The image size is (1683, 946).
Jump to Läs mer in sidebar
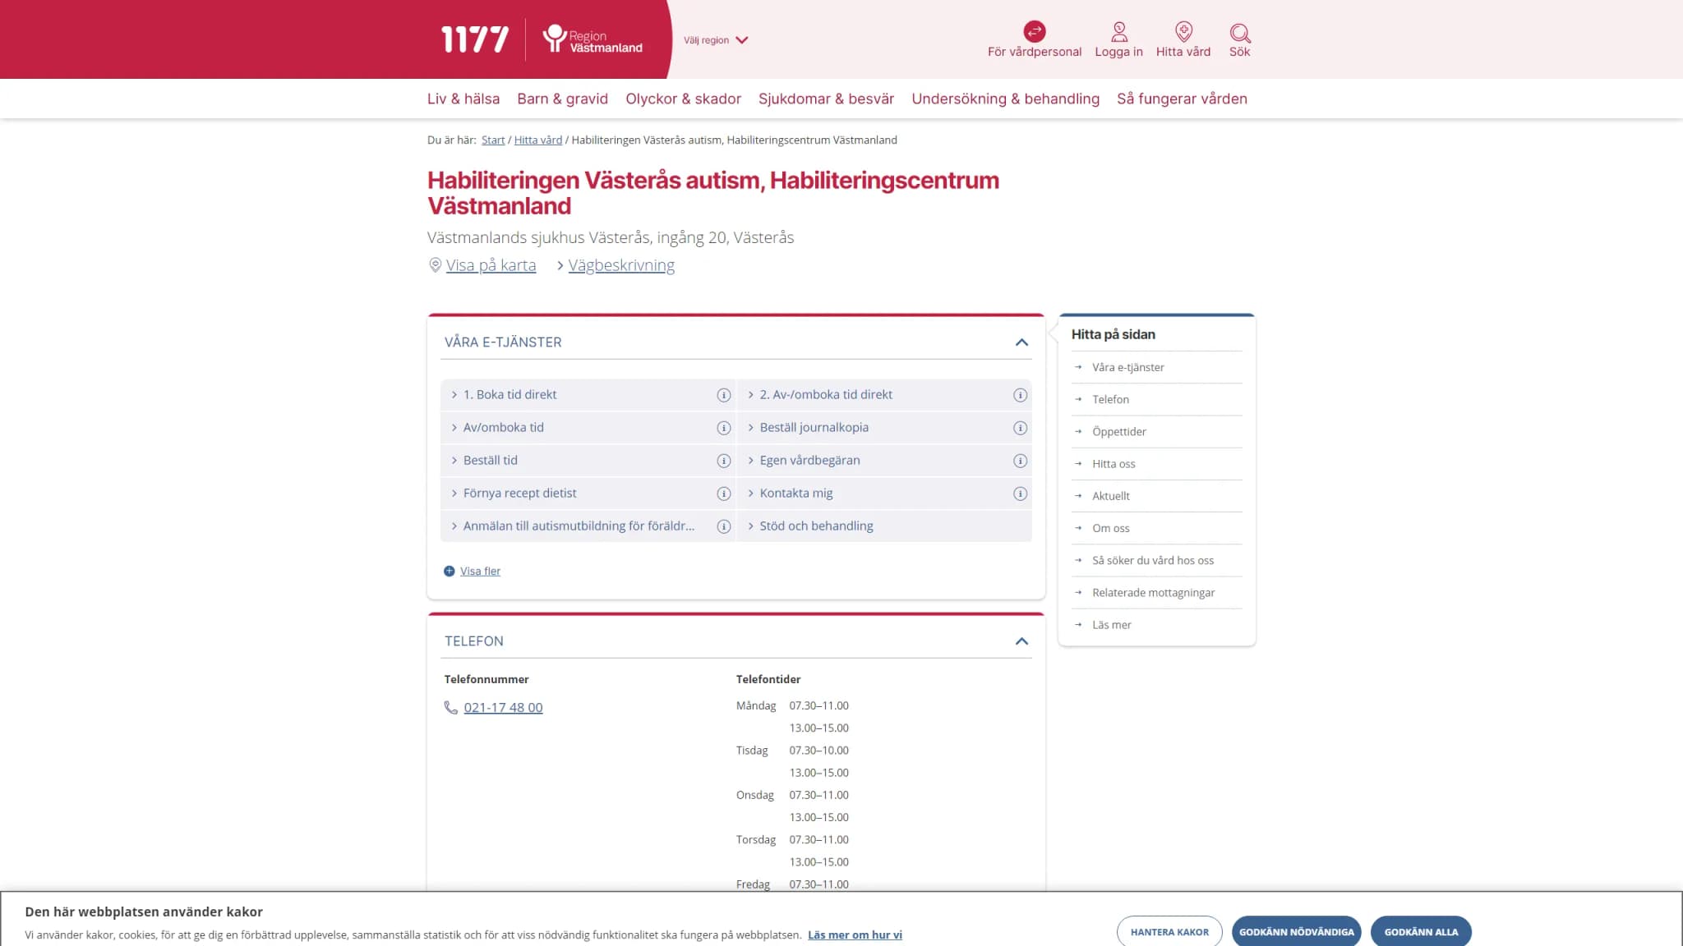point(1111,625)
